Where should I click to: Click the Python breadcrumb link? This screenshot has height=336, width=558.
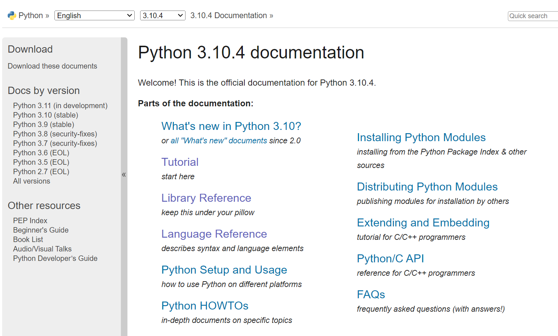click(31, 16)
